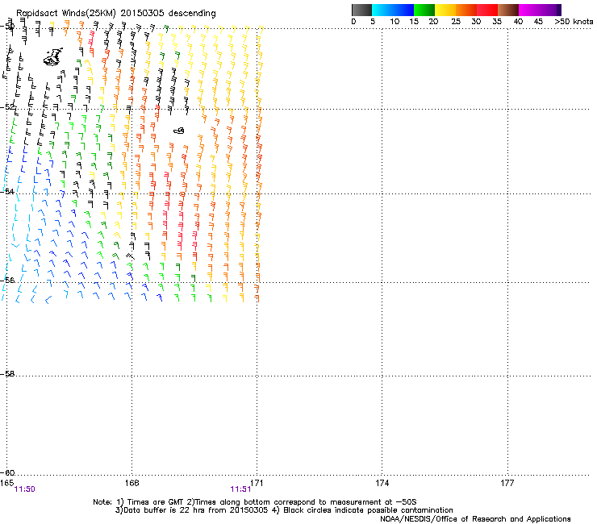
Task: Click the legend tick label 10
Action: pyautogui.click(x=395, y=22)
